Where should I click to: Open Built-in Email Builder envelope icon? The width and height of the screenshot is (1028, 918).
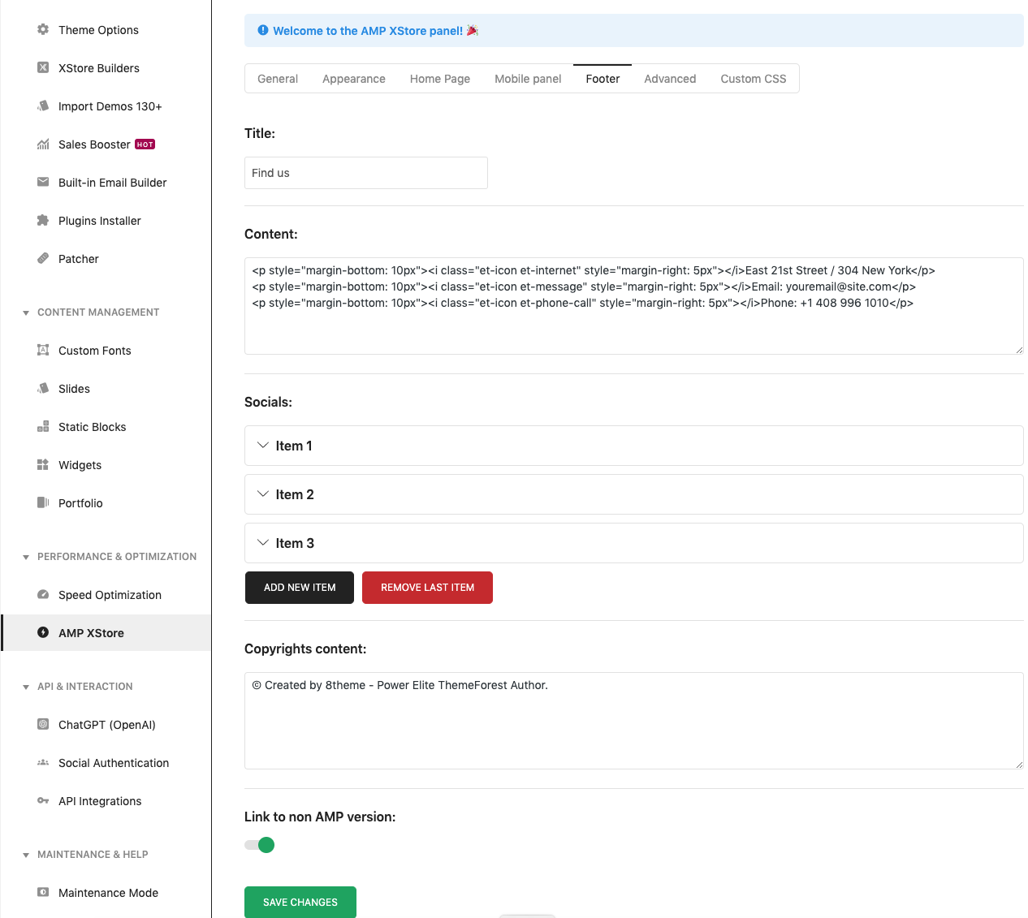[43, 183]
